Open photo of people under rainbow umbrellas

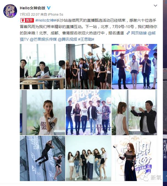(134, 66)
